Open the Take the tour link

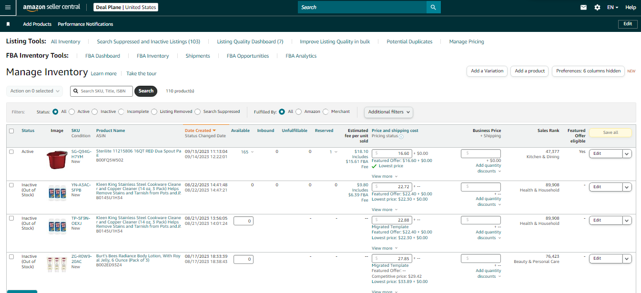point(141,73)
